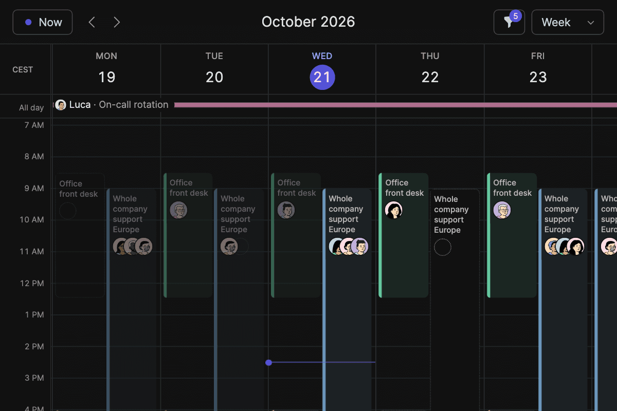617x411 pixels.
Task: Select Monday 19 column header
Action: coord(106,69)
